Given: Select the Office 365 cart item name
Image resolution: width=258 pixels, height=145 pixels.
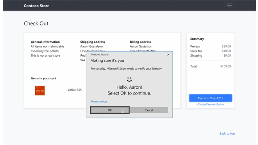Looking at the screenshot, I should pyautogui.click(x=75, y=90).
